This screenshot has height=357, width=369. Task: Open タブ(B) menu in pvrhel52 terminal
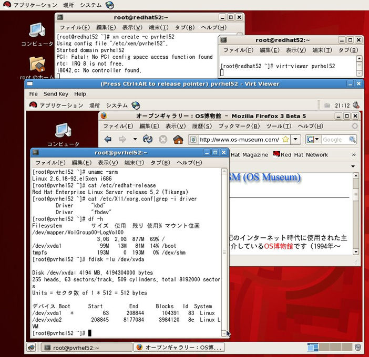pos(160,163)
